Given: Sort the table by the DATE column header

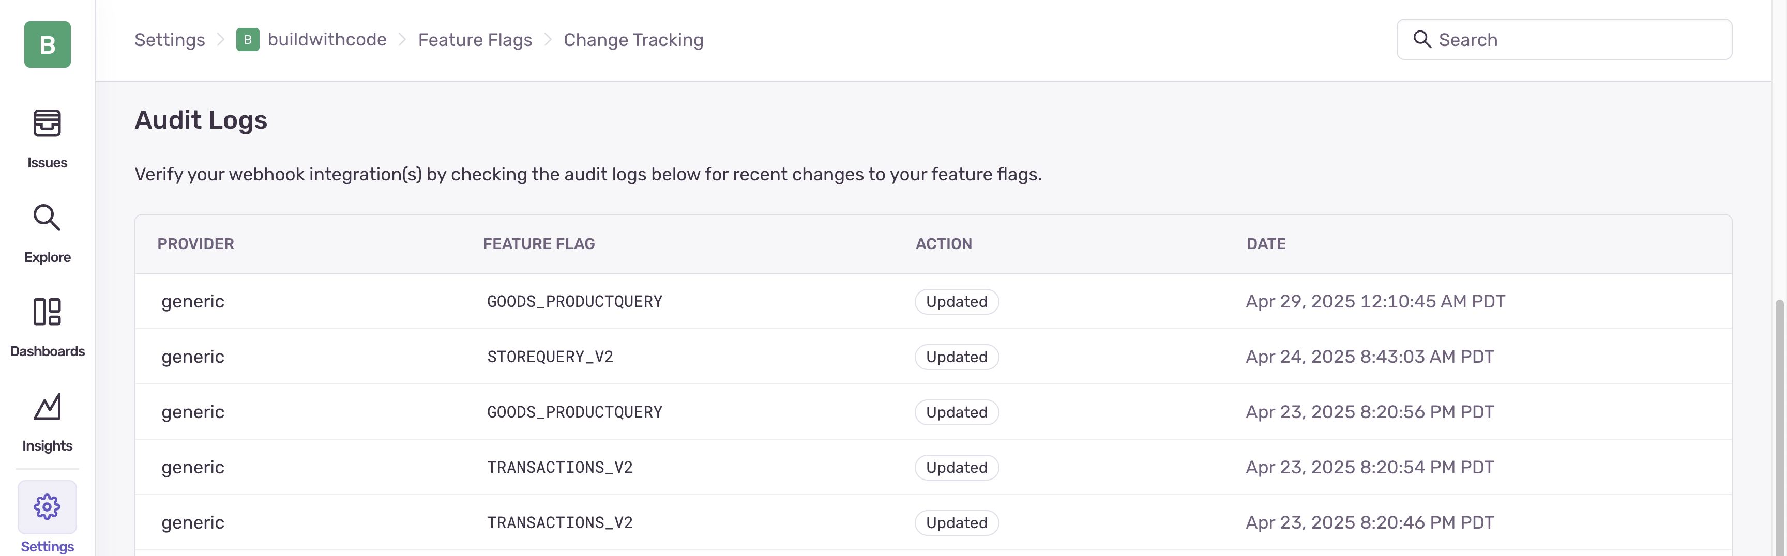Looking at the screenshot, I should [x=1266, y=243].
